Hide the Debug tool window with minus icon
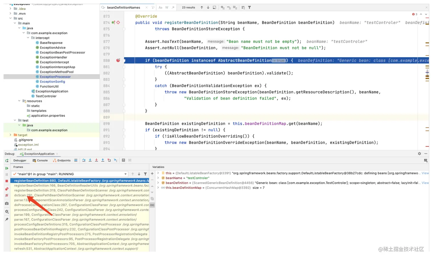The width and height of the screenshot is (431, 259). [x=426, y=154]
